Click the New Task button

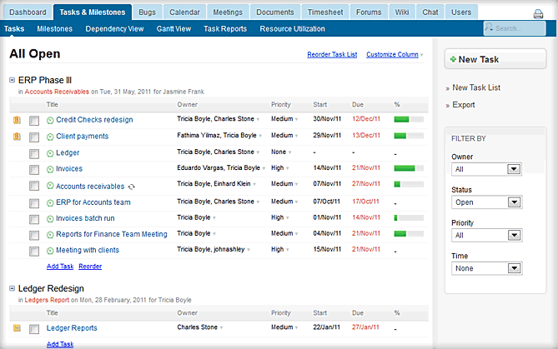(x=495, y=59)
